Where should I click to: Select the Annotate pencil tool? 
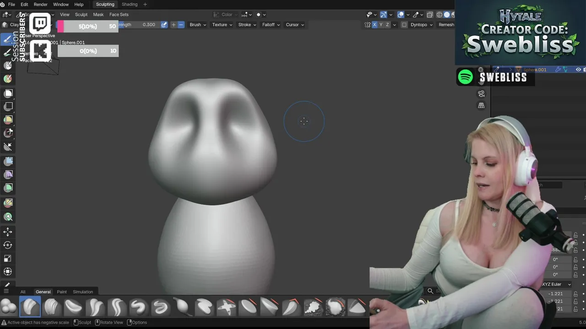[8, 285]
